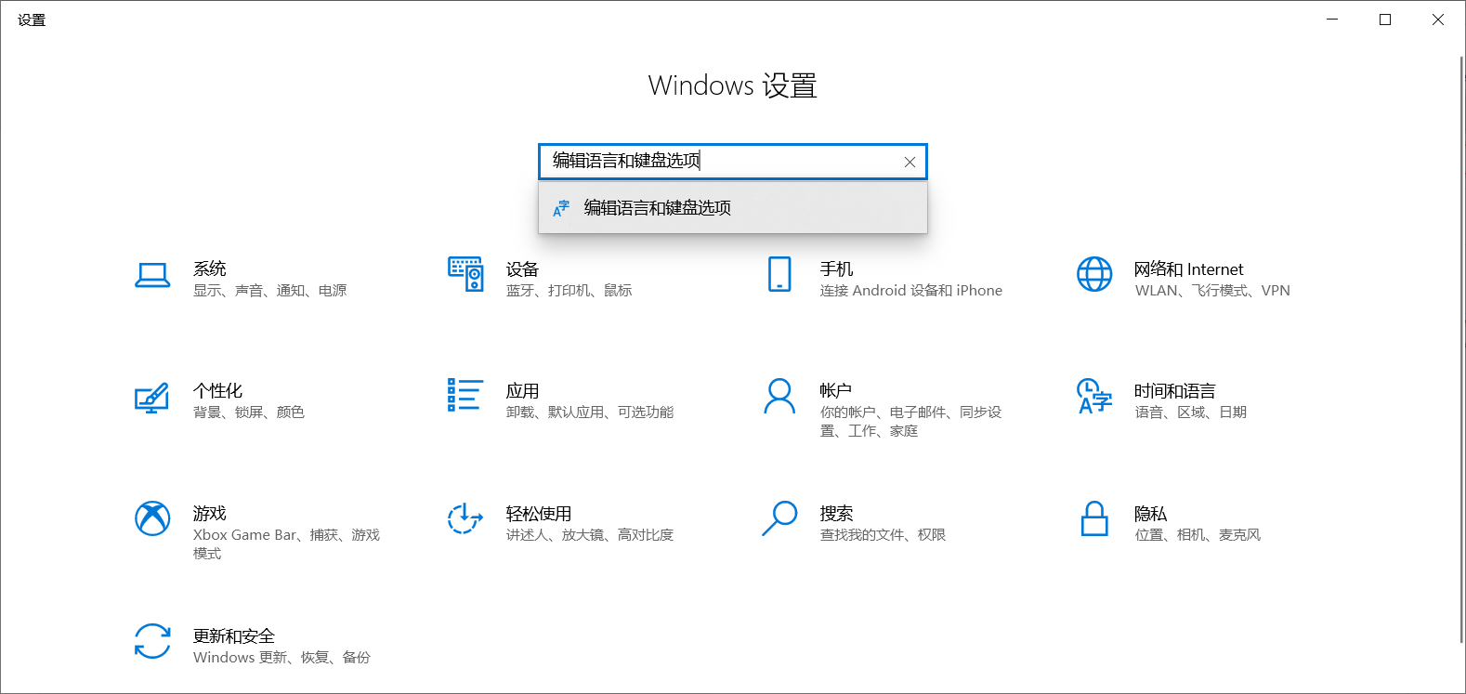Open the 时间和语言 heading
Viewport: 1466px width, 694px height.
[1174, 390]
